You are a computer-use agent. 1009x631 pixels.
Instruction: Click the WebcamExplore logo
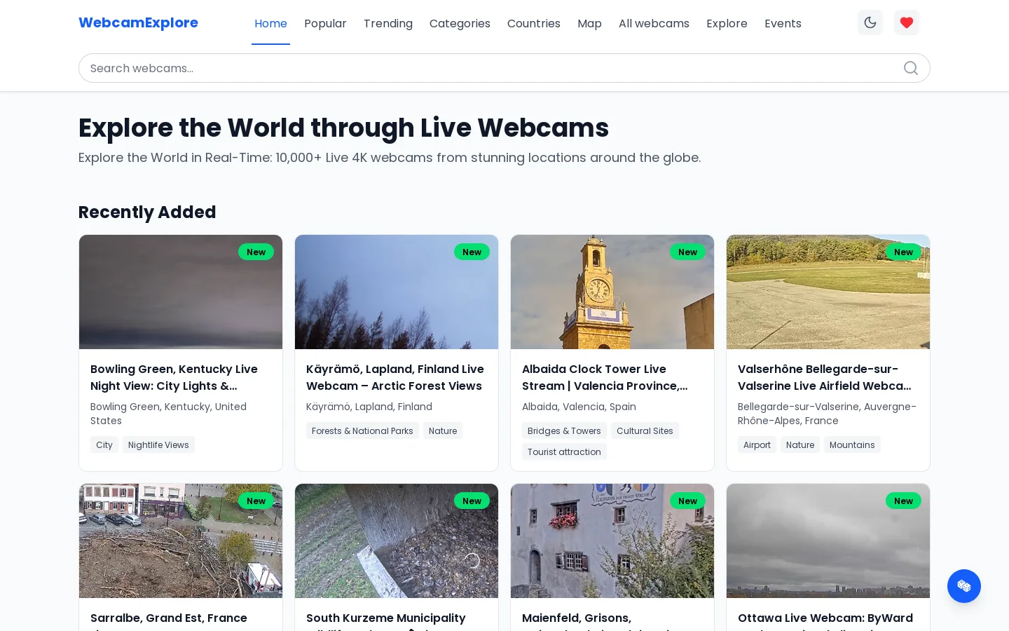(x=138, y=22)
